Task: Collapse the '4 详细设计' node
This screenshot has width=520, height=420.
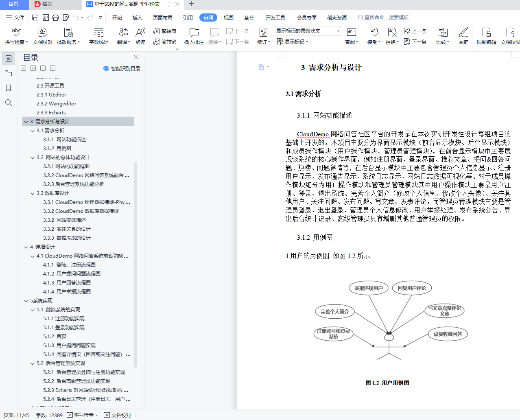Action: [26, 247]
